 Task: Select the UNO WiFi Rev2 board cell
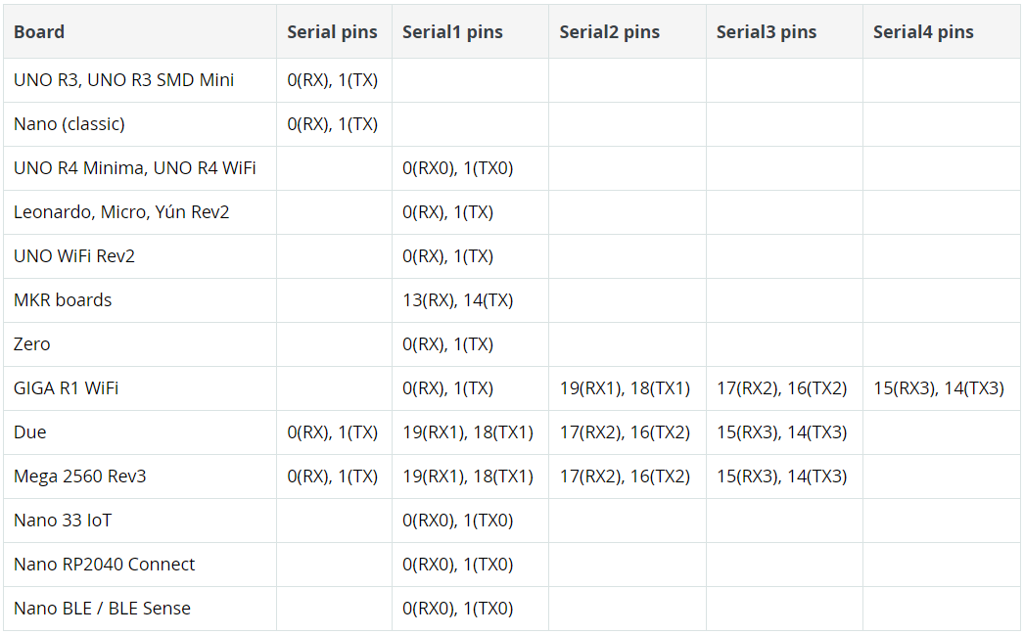point(74,256)
